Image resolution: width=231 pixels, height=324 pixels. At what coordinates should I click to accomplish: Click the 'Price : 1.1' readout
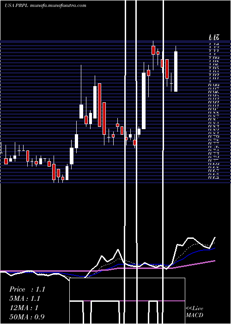[x=27, y=289]
